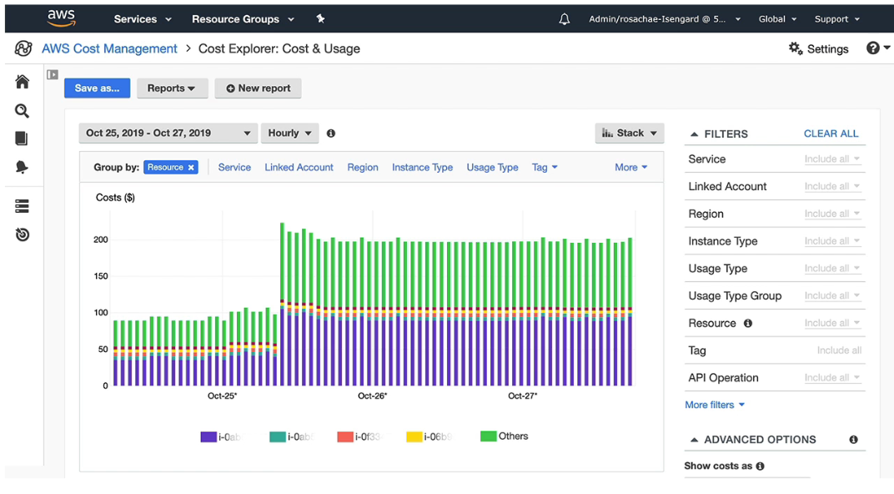The width and height of the screenshot is (894, 494).
Task: Open the help question mark icon
Action: pos(873,48)
